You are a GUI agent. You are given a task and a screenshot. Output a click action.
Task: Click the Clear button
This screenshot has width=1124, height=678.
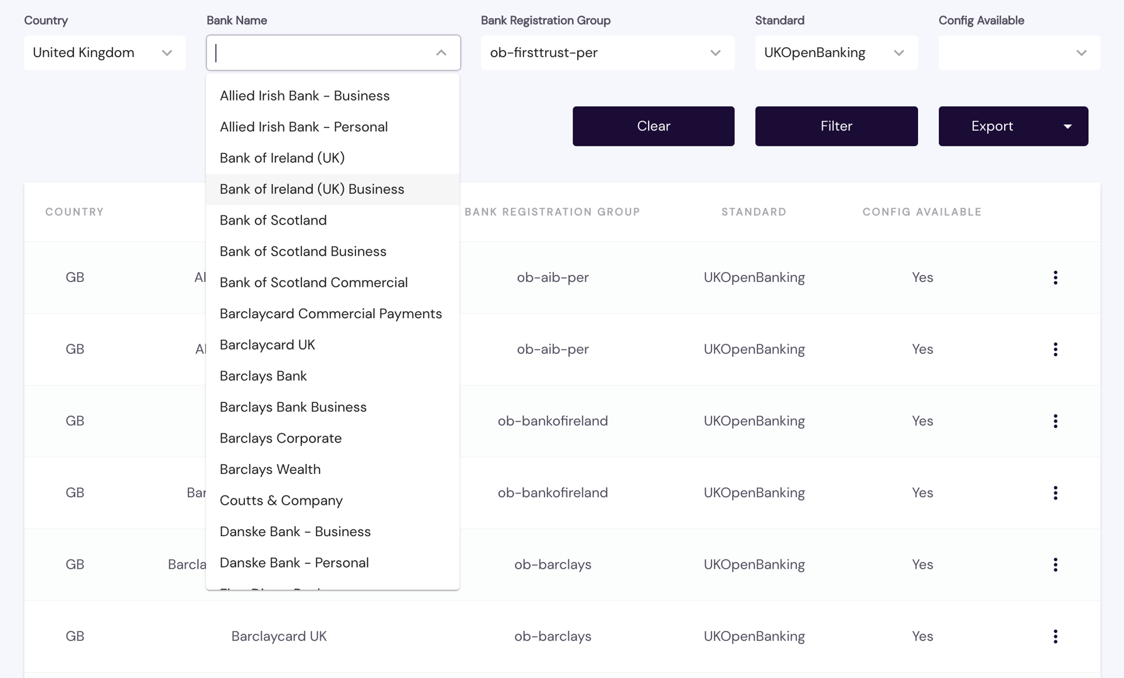[x=653, y=126]
